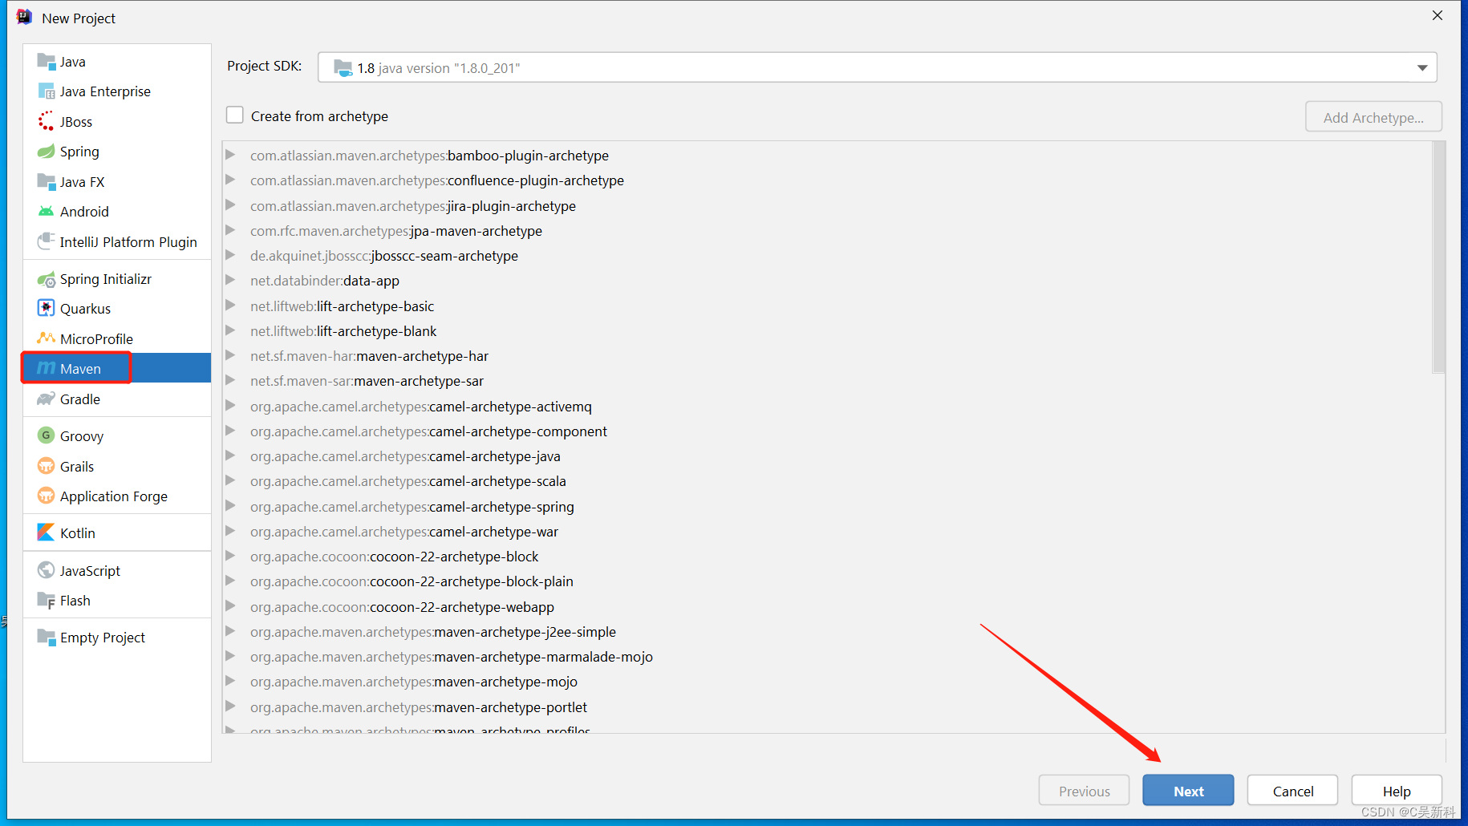The width and height of the screenshot is (1468, 826).
Task: Click the Application Forge icon
Action: 46,496
